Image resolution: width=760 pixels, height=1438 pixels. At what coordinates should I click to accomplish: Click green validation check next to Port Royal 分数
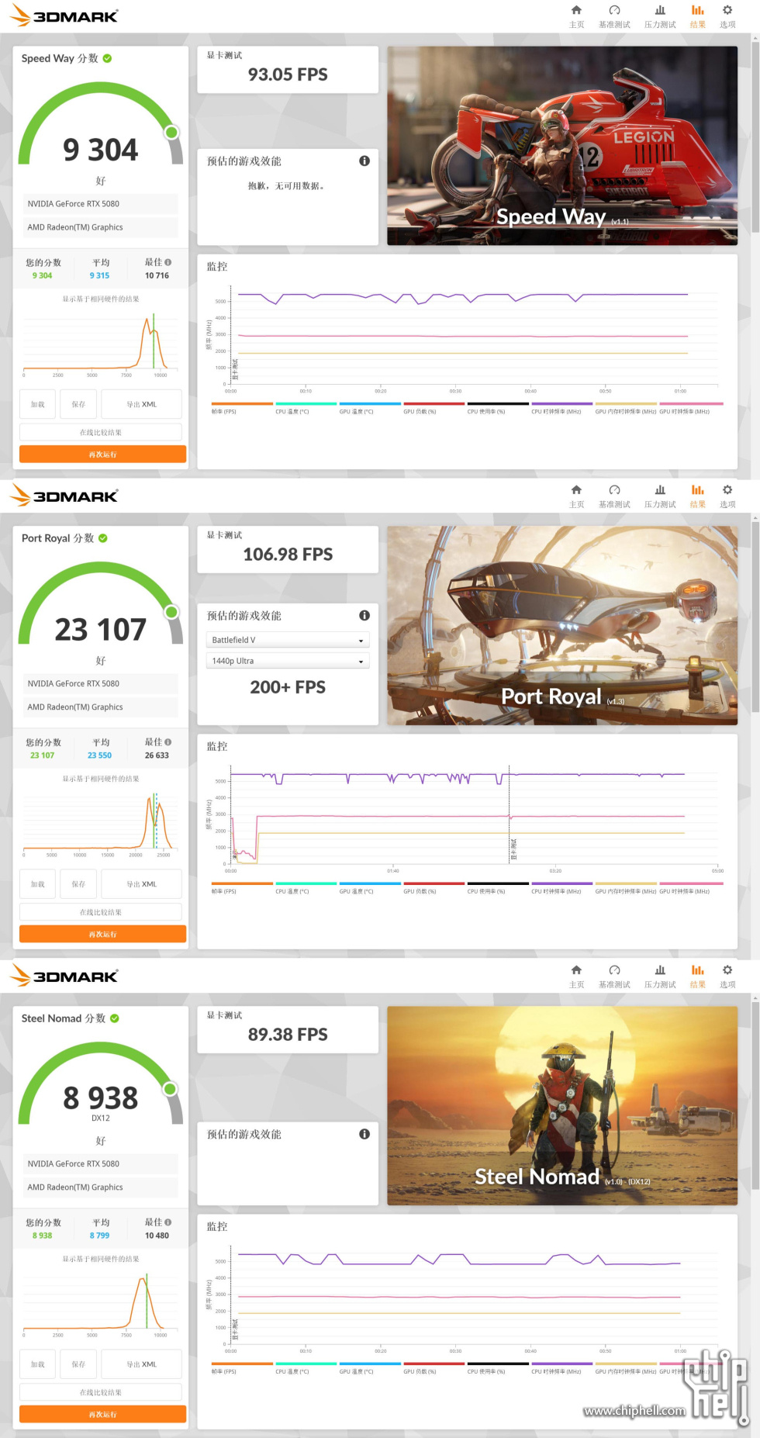pos(103,538)
